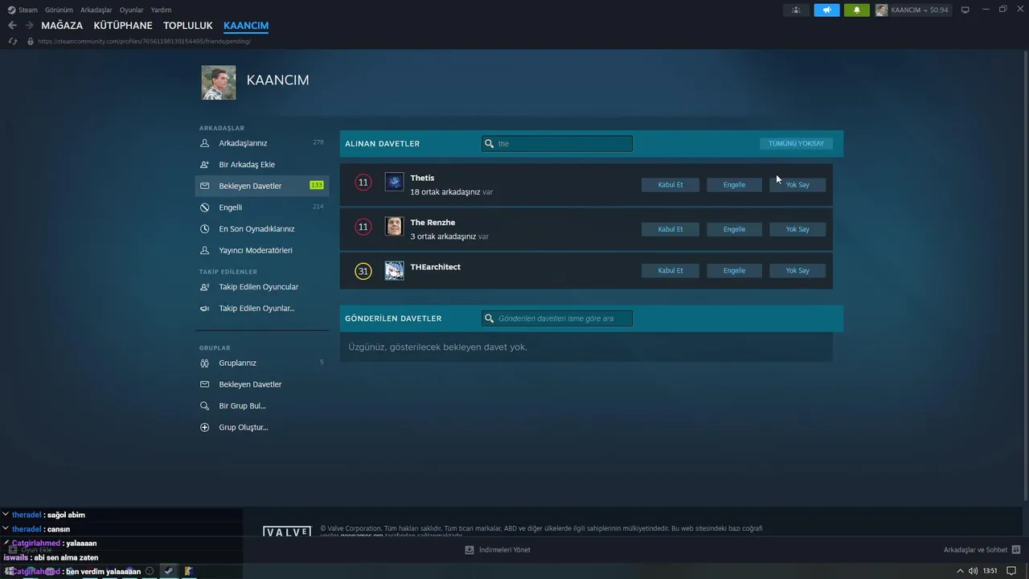
Task: Click the KAANCIM profile avatar picture
Action: pos(219,82)
